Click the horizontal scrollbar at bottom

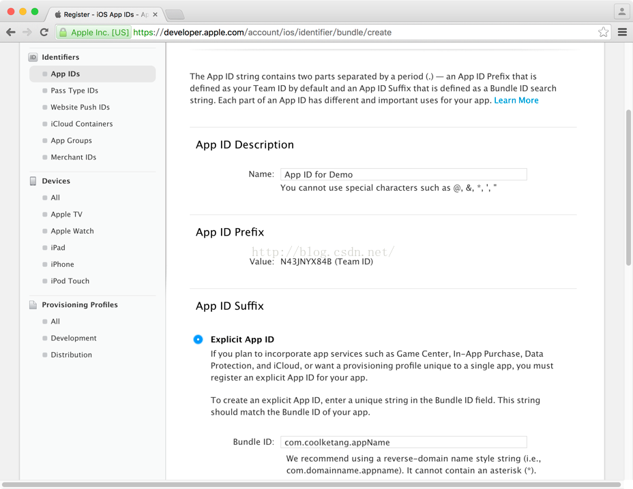[311, 484]
